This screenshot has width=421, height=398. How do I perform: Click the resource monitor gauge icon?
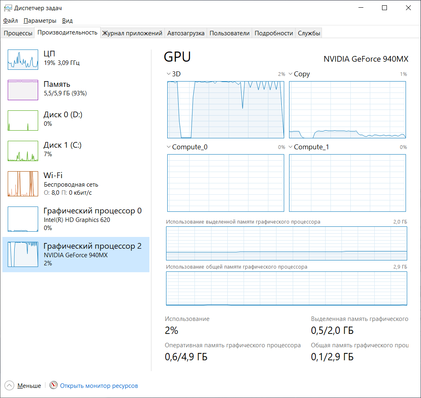click(54, 385)
